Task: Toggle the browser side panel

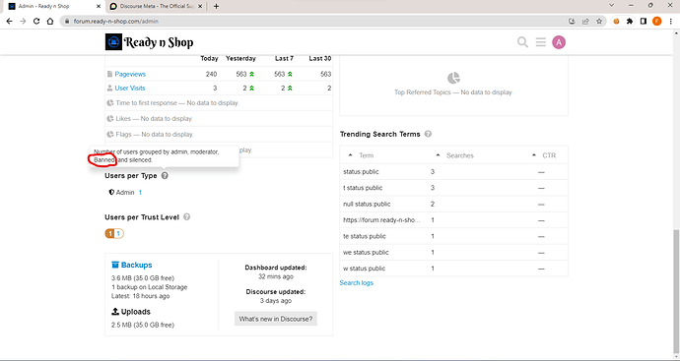Action: pos(644,21)
